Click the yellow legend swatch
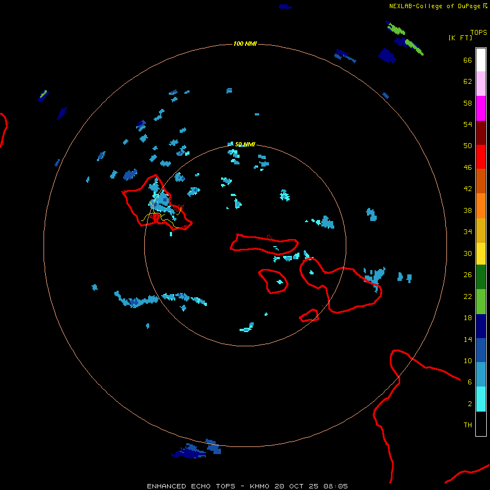This screenshot has width=490, height=490. [x=481, y=254]
